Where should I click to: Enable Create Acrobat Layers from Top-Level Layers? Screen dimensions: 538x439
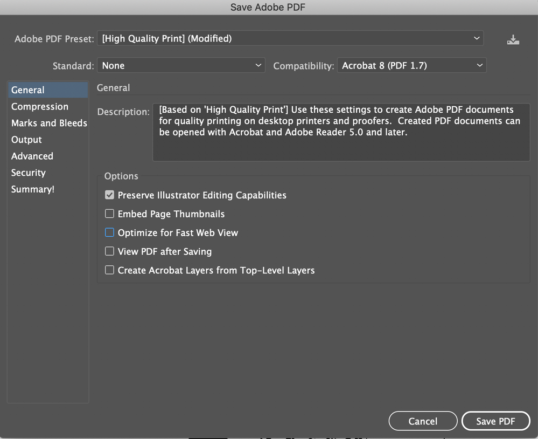tap(109, 270)
